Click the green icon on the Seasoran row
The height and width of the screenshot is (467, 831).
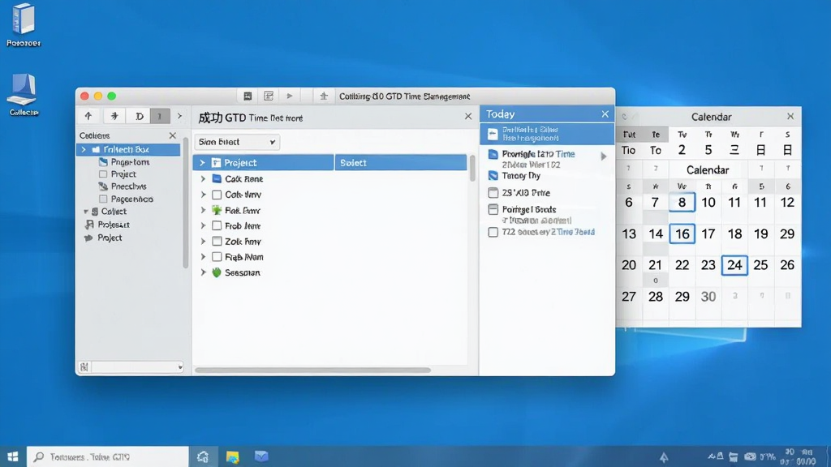216,272
